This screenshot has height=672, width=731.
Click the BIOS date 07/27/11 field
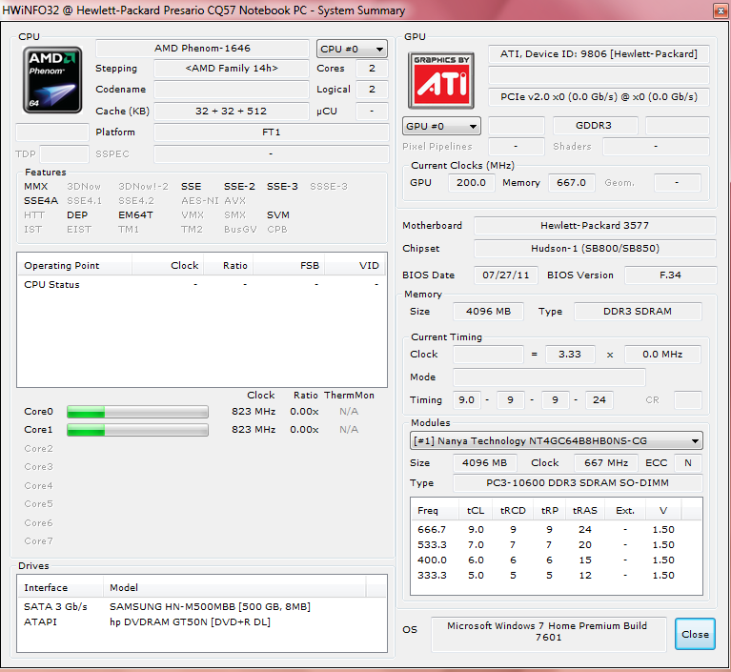click(506, 275)
